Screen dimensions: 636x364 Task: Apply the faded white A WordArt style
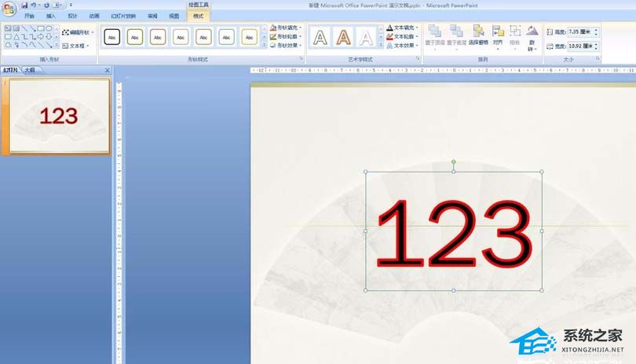coord(366,38)
